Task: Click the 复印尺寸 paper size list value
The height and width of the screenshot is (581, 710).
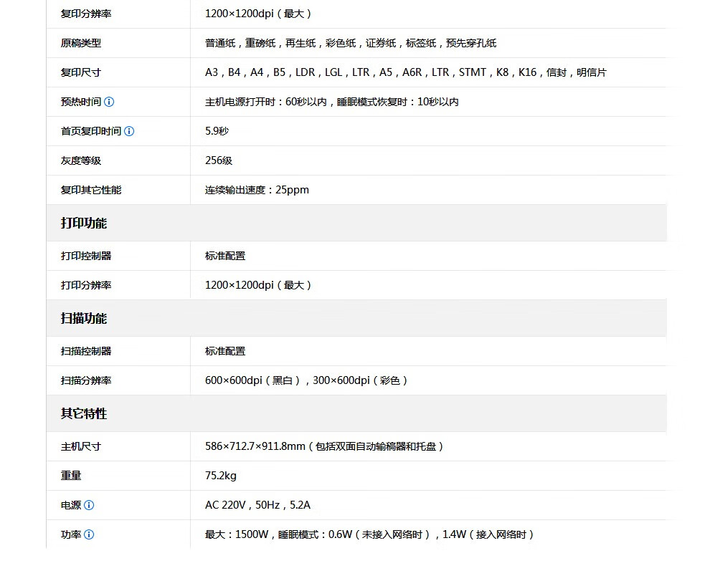Action: (x=405, y=72)
